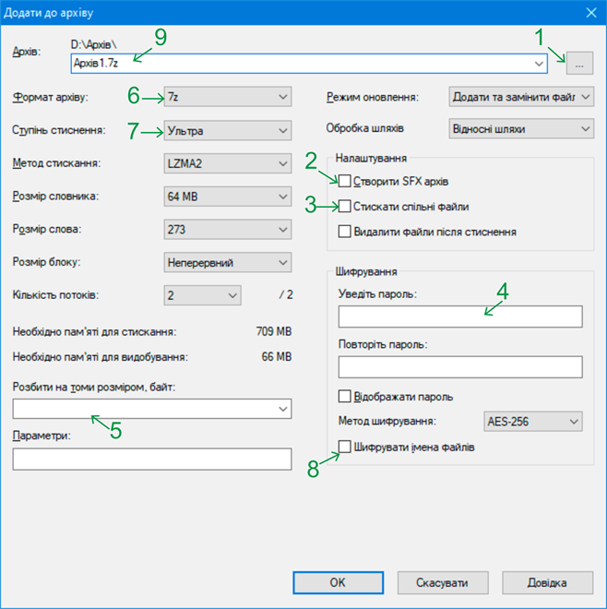This screenshot has width=607, height=609.
Task: Open the "Метод стискання" LZMA2 dropdown
Action: point(227,163)
